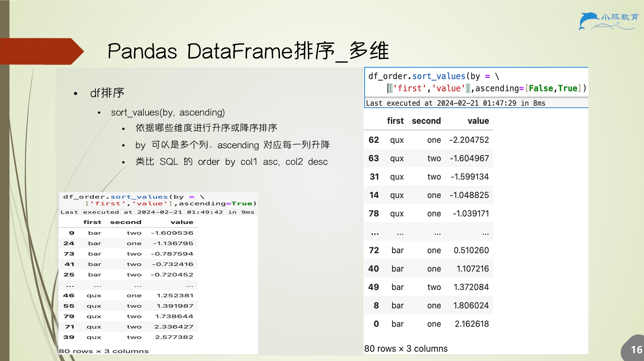
Task: Click value -0.787594 in left table
Action: (x=172, y=254)
